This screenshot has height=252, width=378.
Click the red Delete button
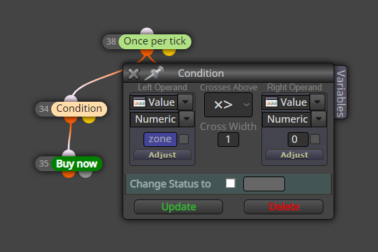[284, 207]
